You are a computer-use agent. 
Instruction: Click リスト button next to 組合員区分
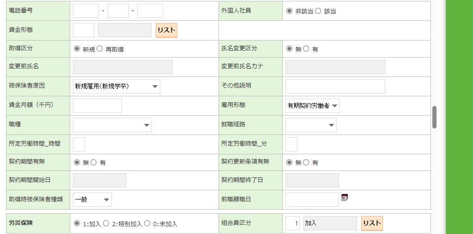372,223
